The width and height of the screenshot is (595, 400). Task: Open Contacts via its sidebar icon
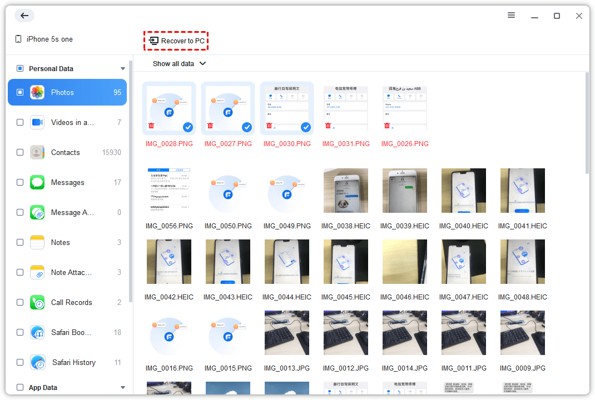[x=37, y=152]
